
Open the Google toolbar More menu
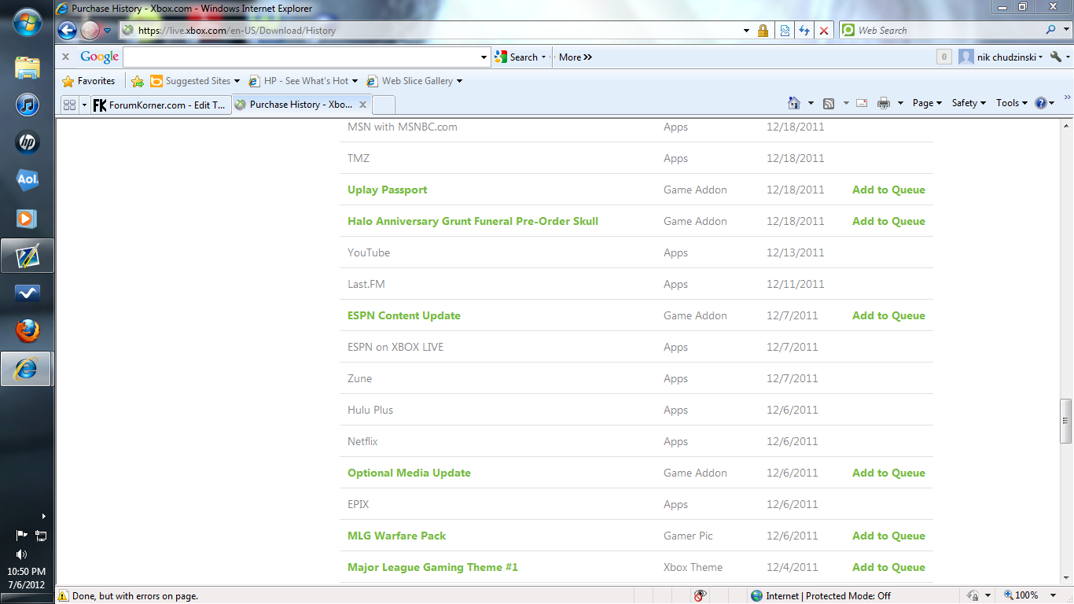[x=576, y=57]
